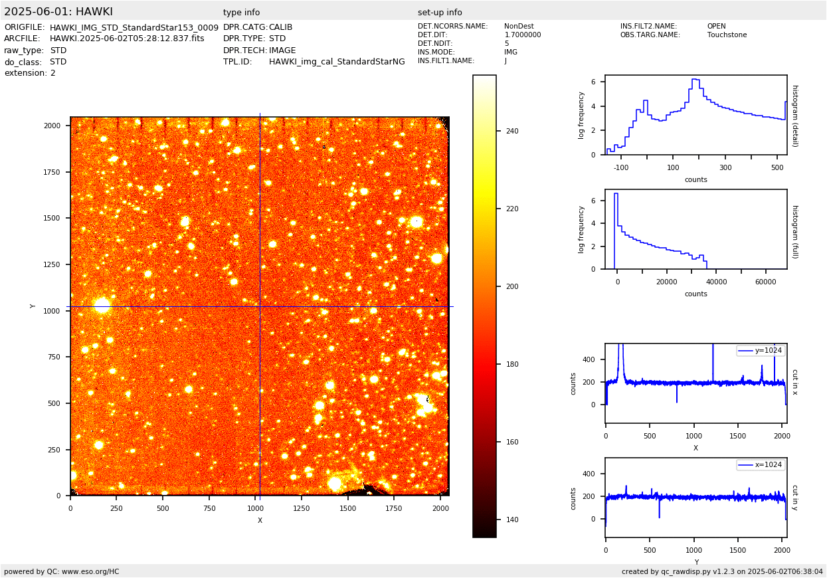
Task: Click the TPL.ID HAWKI_img_cal_StandardStarNG value
Action: (x=336, y=62)
